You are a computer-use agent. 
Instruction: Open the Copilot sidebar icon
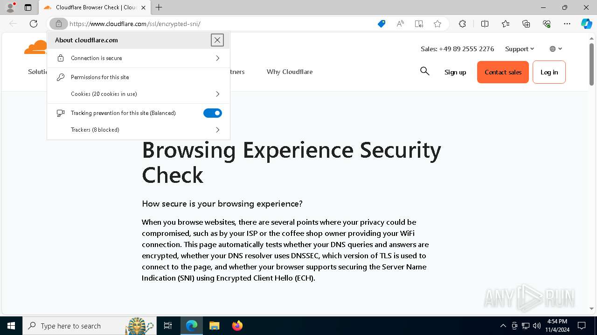pyautogui.click(x=587, y=24)
